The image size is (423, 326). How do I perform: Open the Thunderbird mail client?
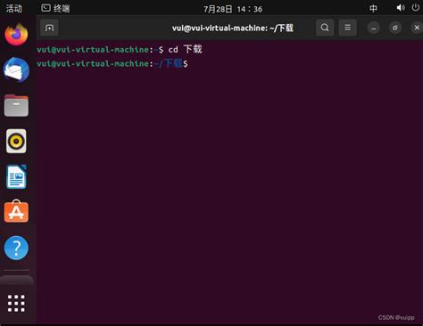point(16,69)
